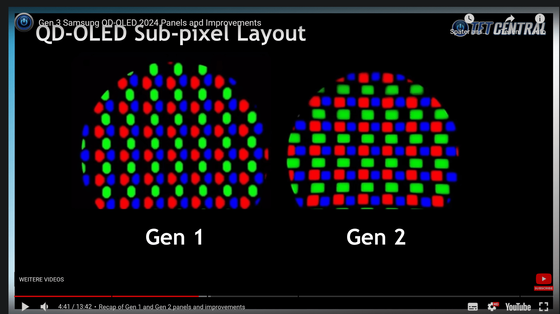Jump to the last chapter segment in timeline
This screenshot has width=560, height=314.
coord(537,296)
